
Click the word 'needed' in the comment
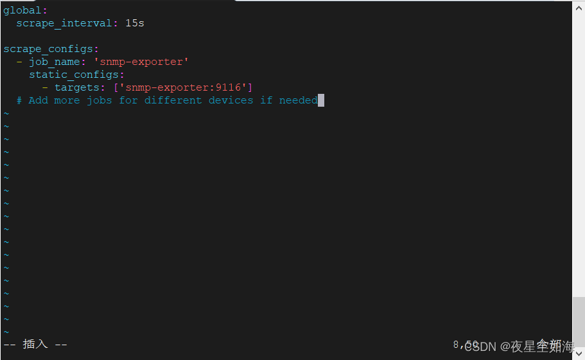(298, 100)
